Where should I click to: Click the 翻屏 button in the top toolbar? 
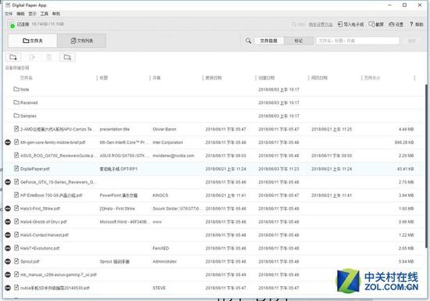pos(376,24)
